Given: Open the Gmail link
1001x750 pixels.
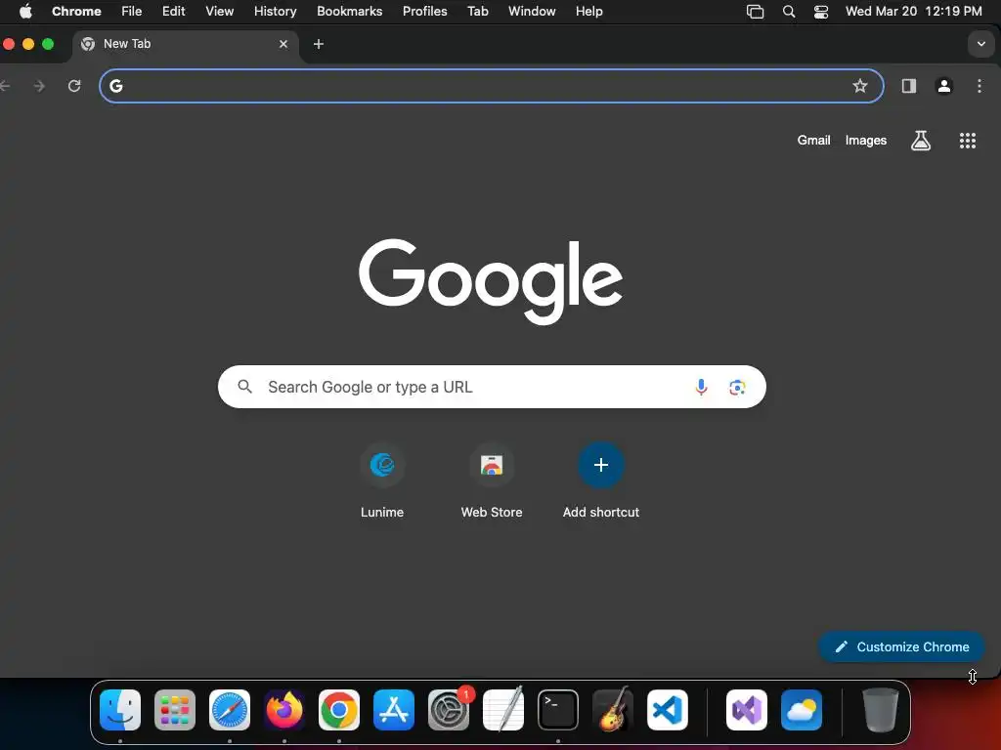Looking at the screenshot, I should click(813, 141).
